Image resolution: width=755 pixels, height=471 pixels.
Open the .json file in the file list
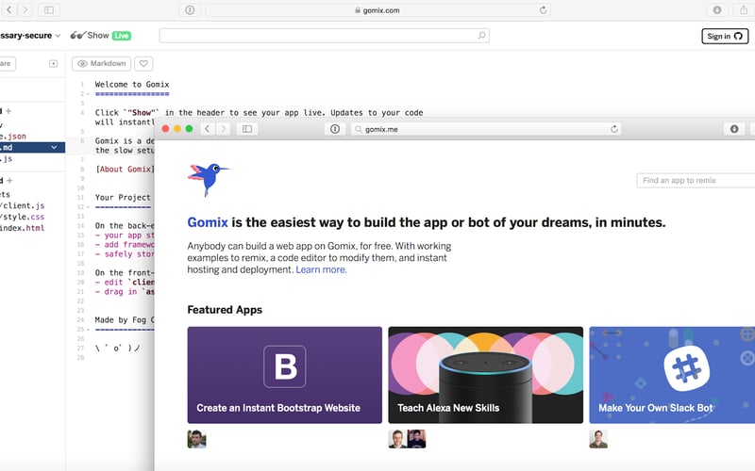pyautogui.click(x=13, y=136)
